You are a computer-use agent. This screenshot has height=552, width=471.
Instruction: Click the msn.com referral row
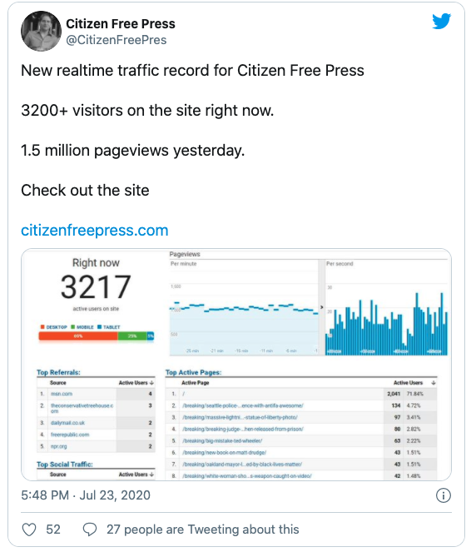point(96,394)
